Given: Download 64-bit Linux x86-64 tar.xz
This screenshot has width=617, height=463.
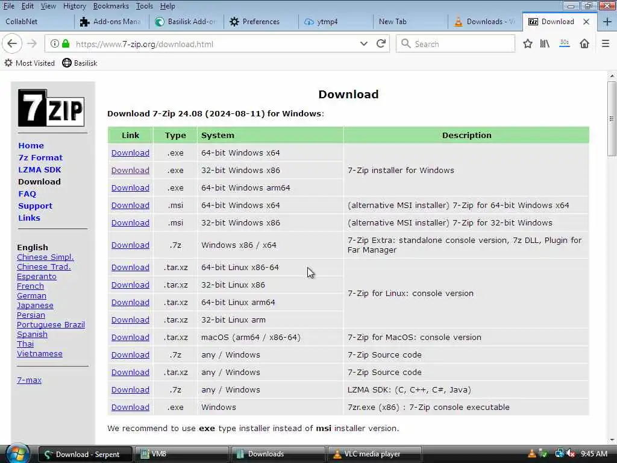Looking at the screenshot, I should [130, 267].
